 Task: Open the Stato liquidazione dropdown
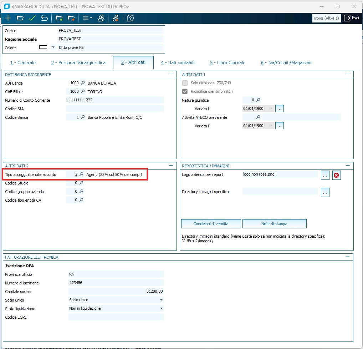pos(161,308)
